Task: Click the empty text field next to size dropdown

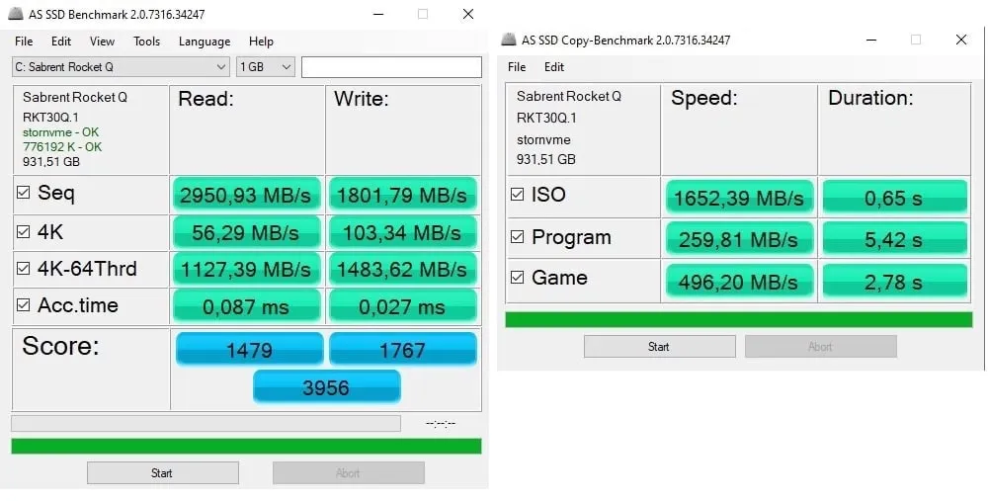Action: 391,67
